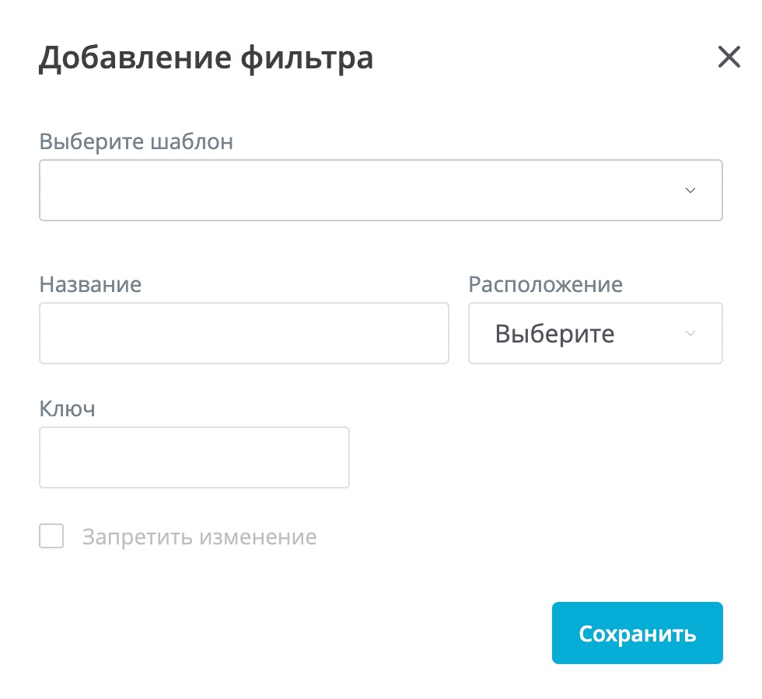
Task: Click the Добавление фильтра dialog title
Action: click(x=206, y=58)
